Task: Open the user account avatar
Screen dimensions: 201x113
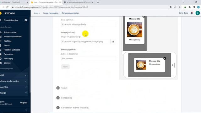Action: [198, 13]
